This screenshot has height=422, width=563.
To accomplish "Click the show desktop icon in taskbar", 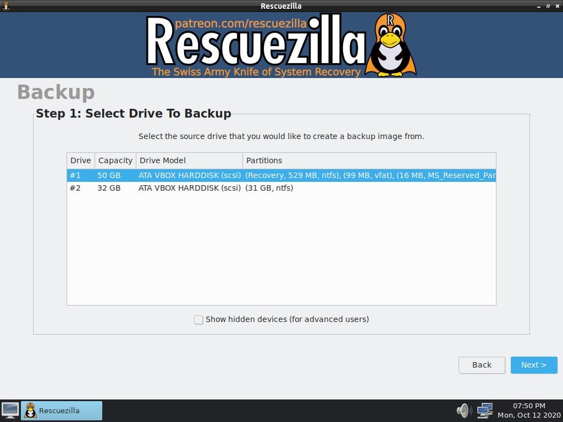I will tap(10, 410).
